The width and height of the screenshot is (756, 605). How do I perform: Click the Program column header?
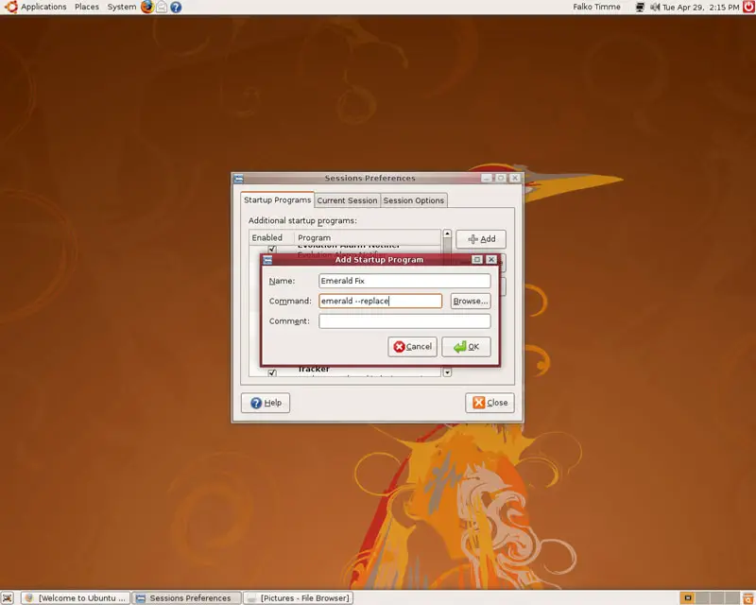(x=368, y=238)
